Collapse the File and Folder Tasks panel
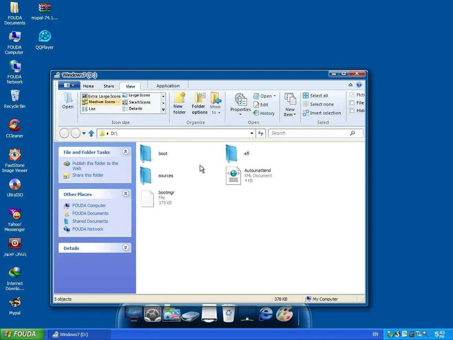Viewport: 453px width, 340px height. coord(126,151)
